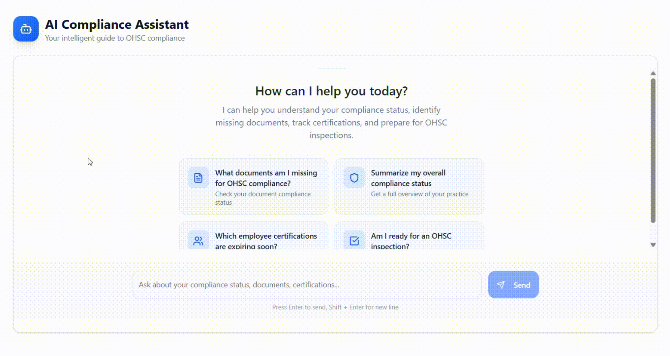Click the Send button
Screen dimensions: 670x356
[513, 285]
